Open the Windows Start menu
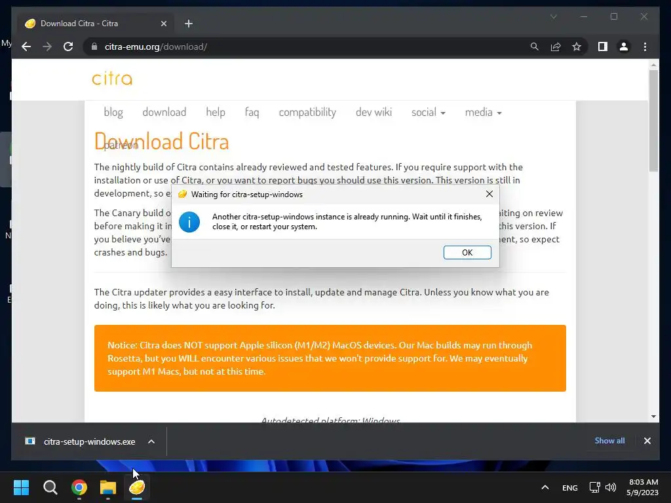This screenshot has height=503, width=671. 21,487
